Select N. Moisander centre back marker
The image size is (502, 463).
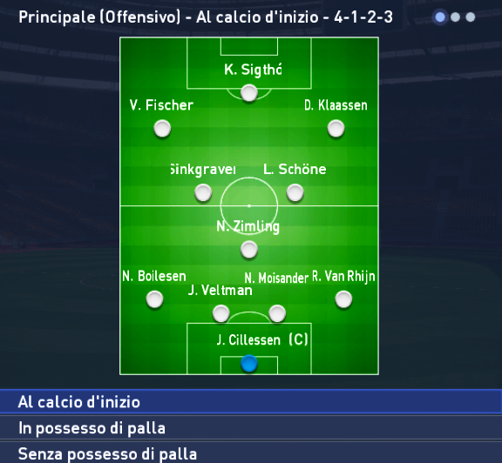[x=277, y=313]
